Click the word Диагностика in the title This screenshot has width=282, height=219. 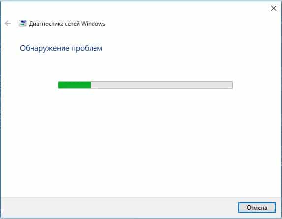(46, 24)
